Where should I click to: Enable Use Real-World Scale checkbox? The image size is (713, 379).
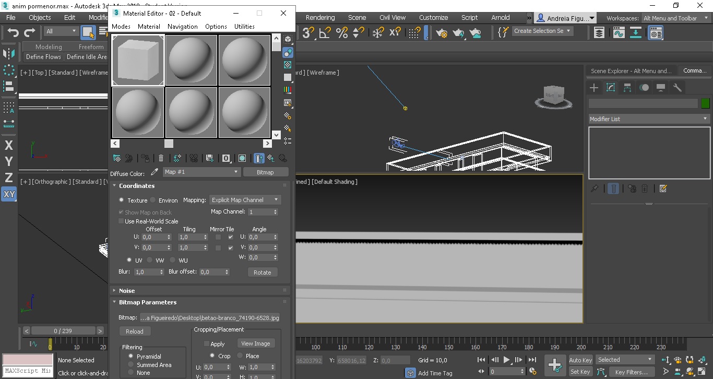point(121,221)
